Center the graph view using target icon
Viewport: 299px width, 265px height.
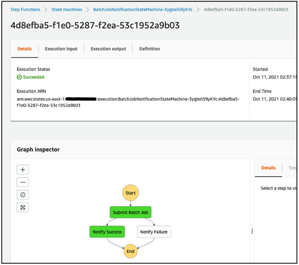pos(23,195)
